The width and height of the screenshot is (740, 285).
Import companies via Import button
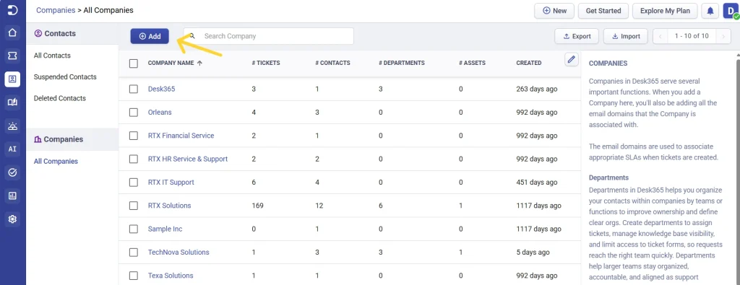625,36
